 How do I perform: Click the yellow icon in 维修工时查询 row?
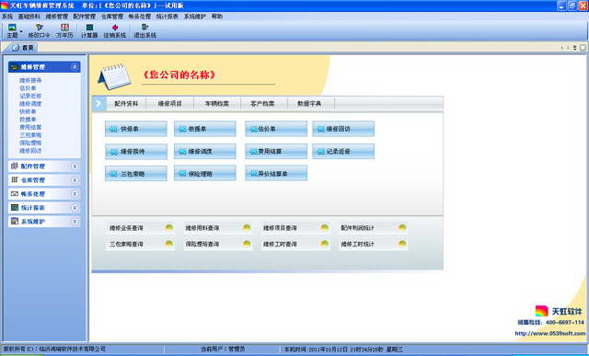[x=325, y=244]
